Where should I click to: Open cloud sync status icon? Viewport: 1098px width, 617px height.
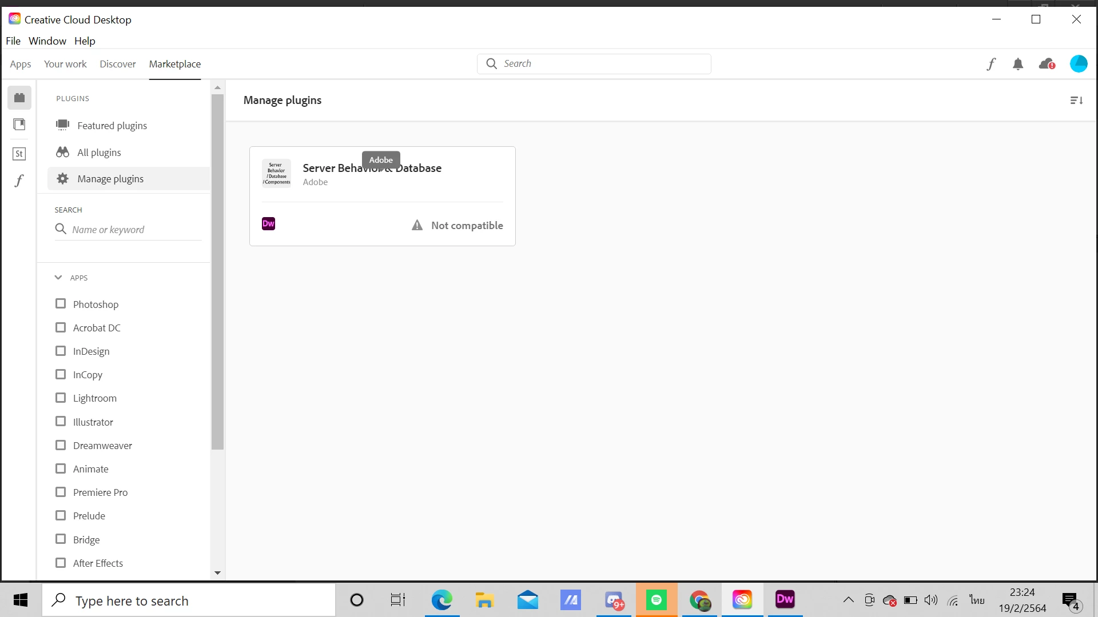click(x=1047, y=64)
